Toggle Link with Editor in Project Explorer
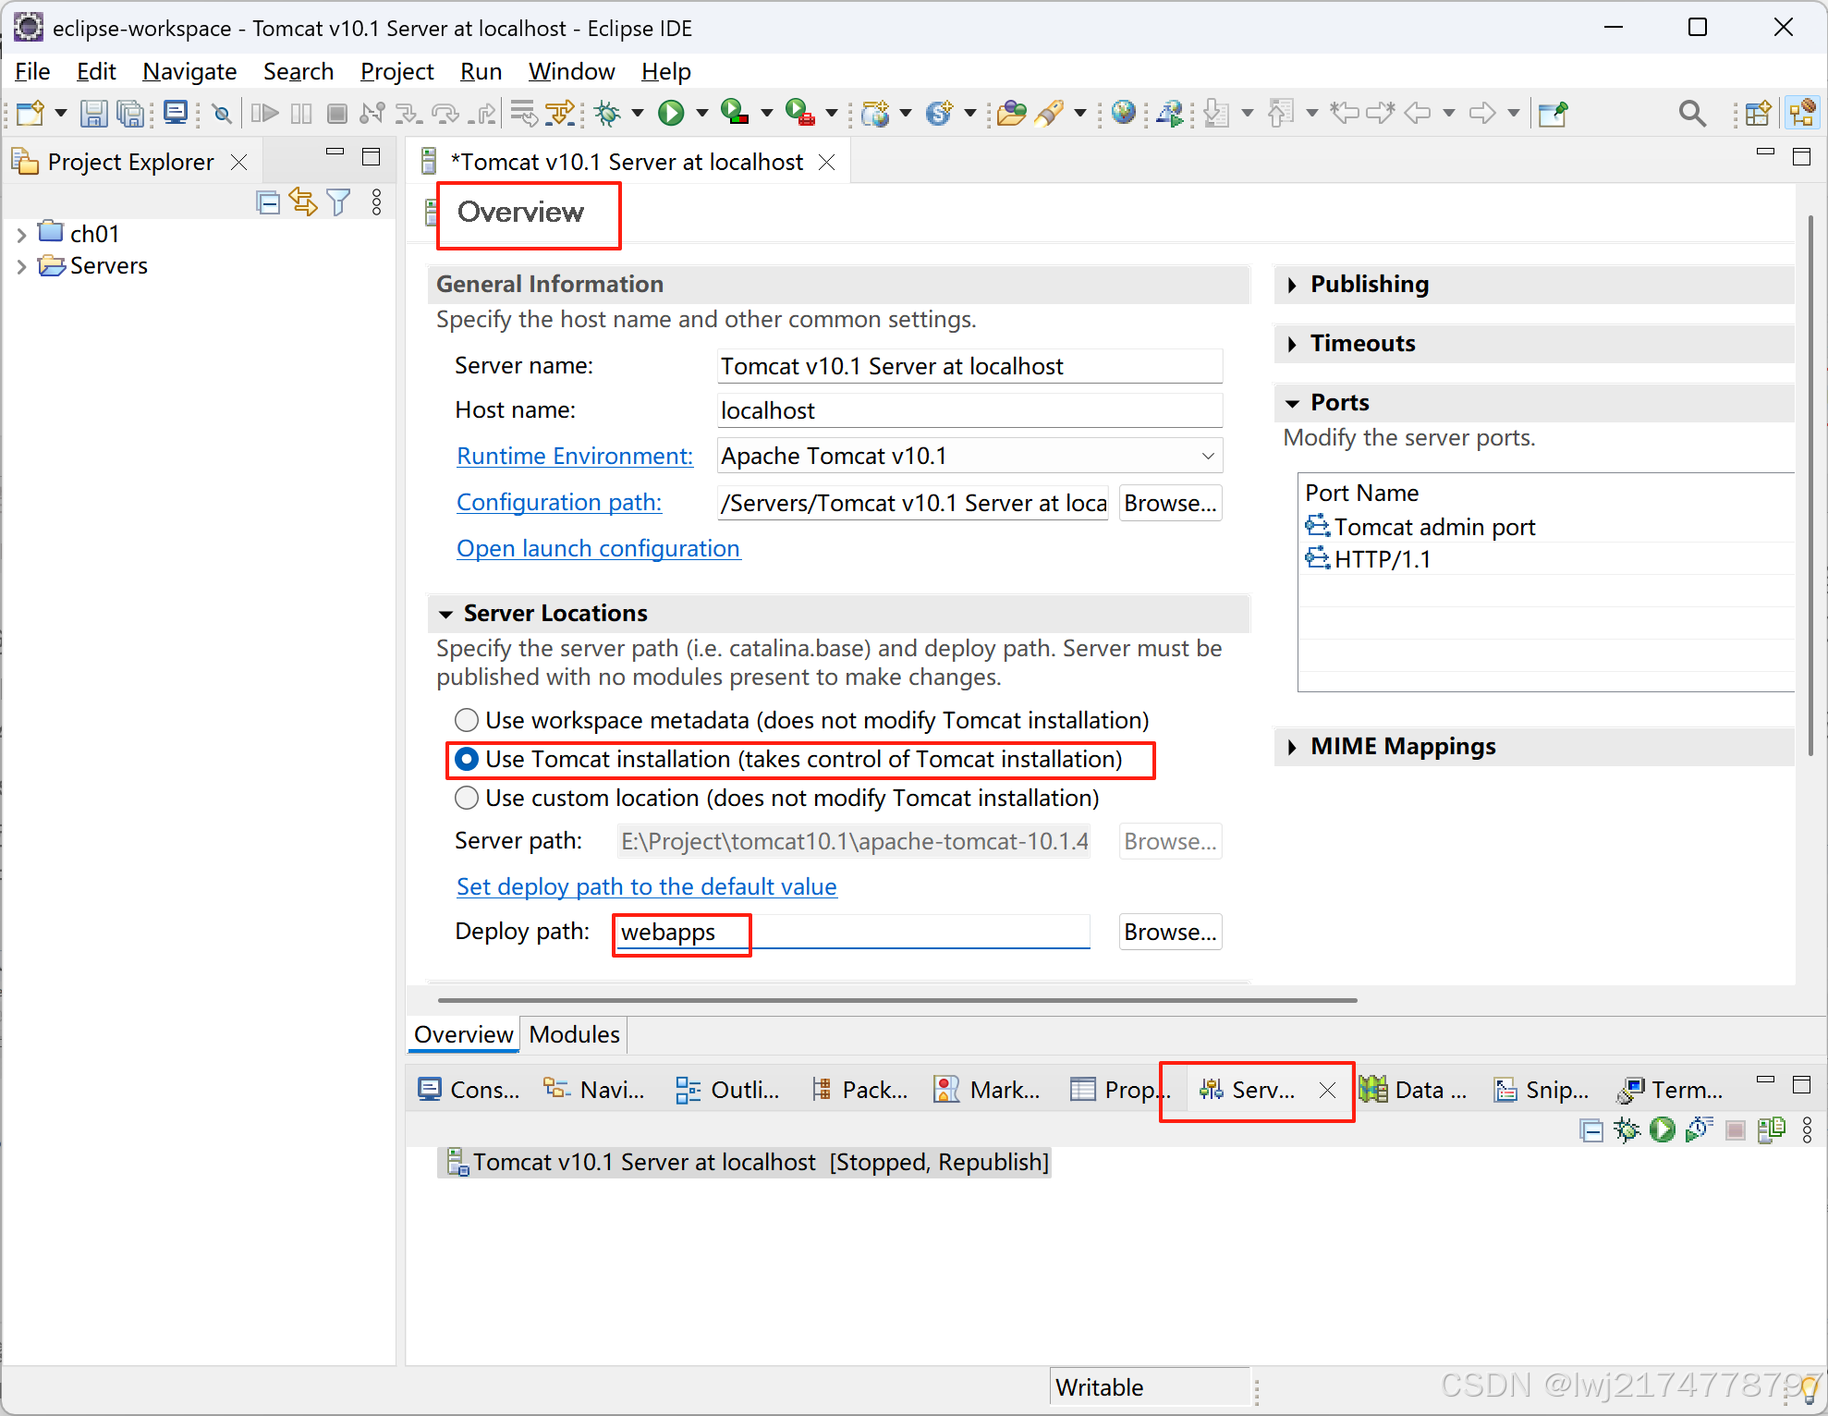This screenshot has width=1828, height=1416. 303,201
